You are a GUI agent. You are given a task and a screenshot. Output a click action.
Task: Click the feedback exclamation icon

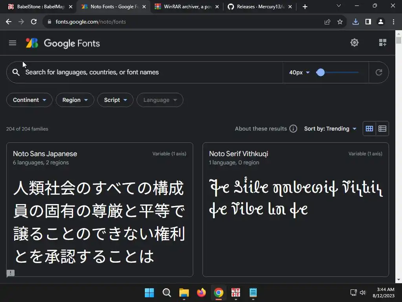pyautogui.click(x=11, y=273)
